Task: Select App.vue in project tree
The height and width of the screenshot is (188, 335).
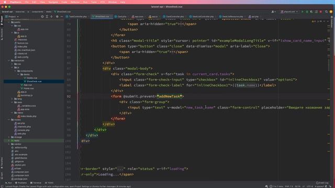Action: coord(28,85)
